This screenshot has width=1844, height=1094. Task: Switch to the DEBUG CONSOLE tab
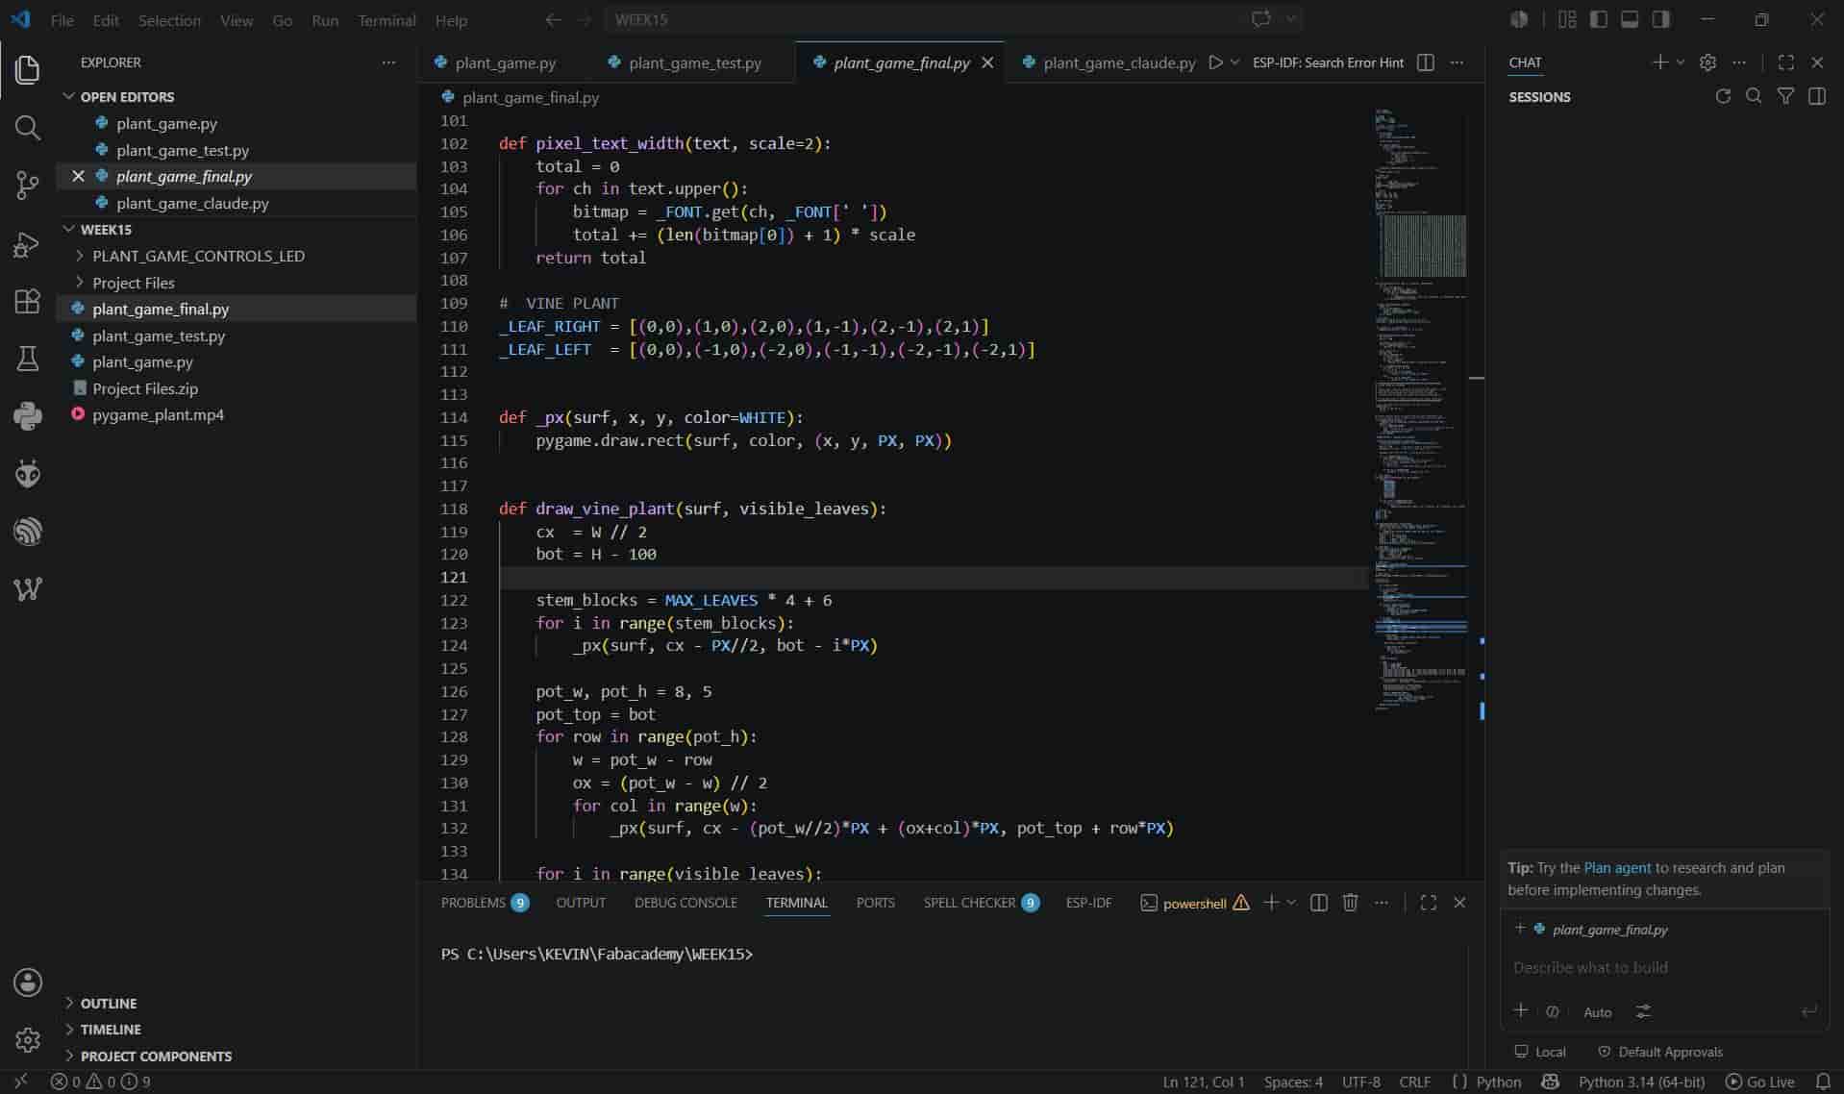[x=685, y=903]
